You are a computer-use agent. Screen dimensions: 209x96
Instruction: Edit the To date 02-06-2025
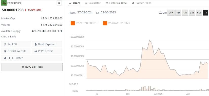tap(108, 12)
